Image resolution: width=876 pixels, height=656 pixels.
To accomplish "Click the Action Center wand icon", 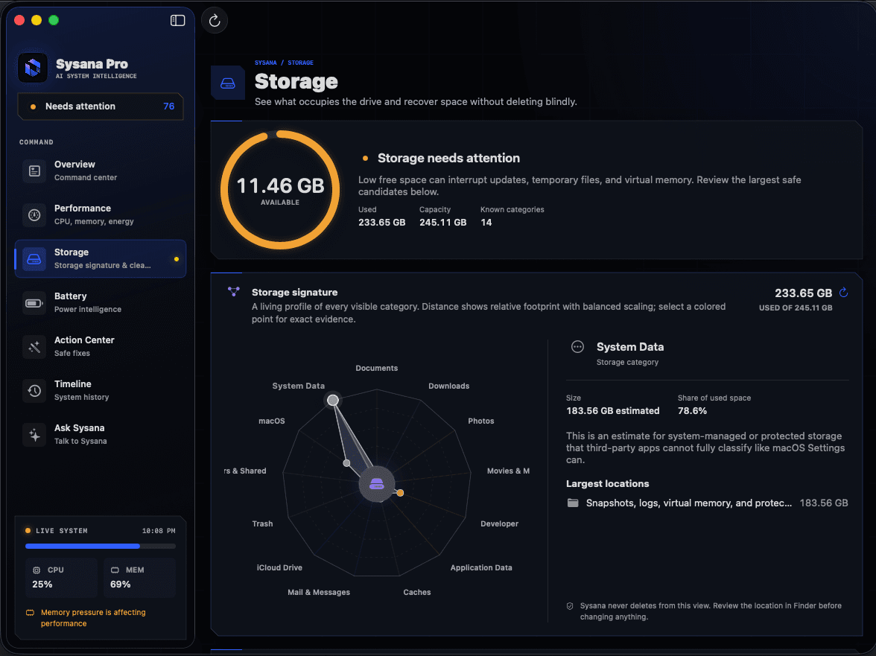I will pos(34,347).
